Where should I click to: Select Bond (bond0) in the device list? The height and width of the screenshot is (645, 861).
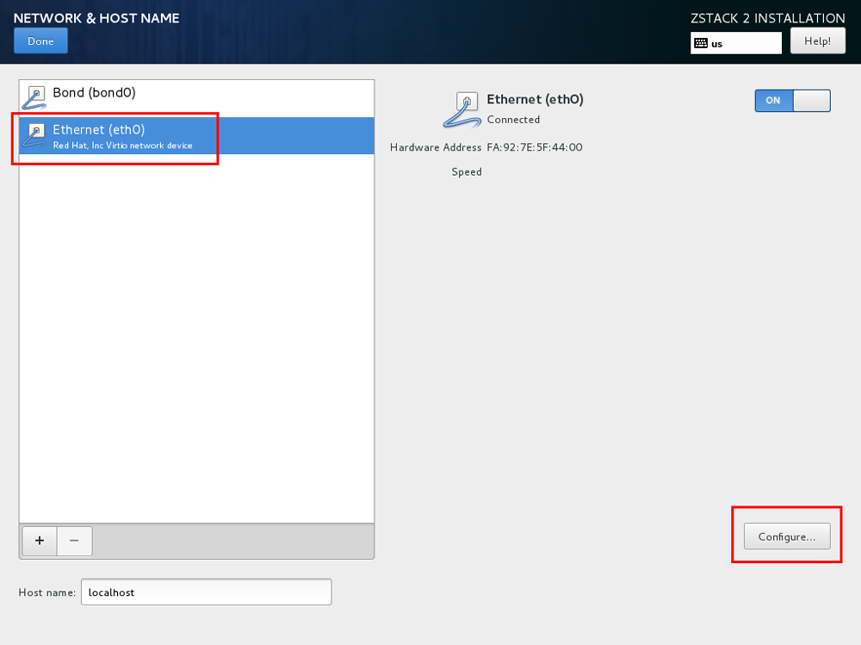tap(94, 93)
